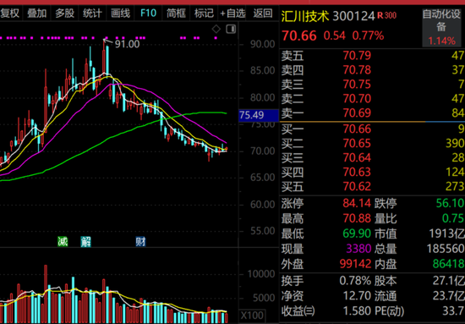Click the 最高 value 70.88
The height and width of the screenshot is (324, 465).
[x=357, y=218]
